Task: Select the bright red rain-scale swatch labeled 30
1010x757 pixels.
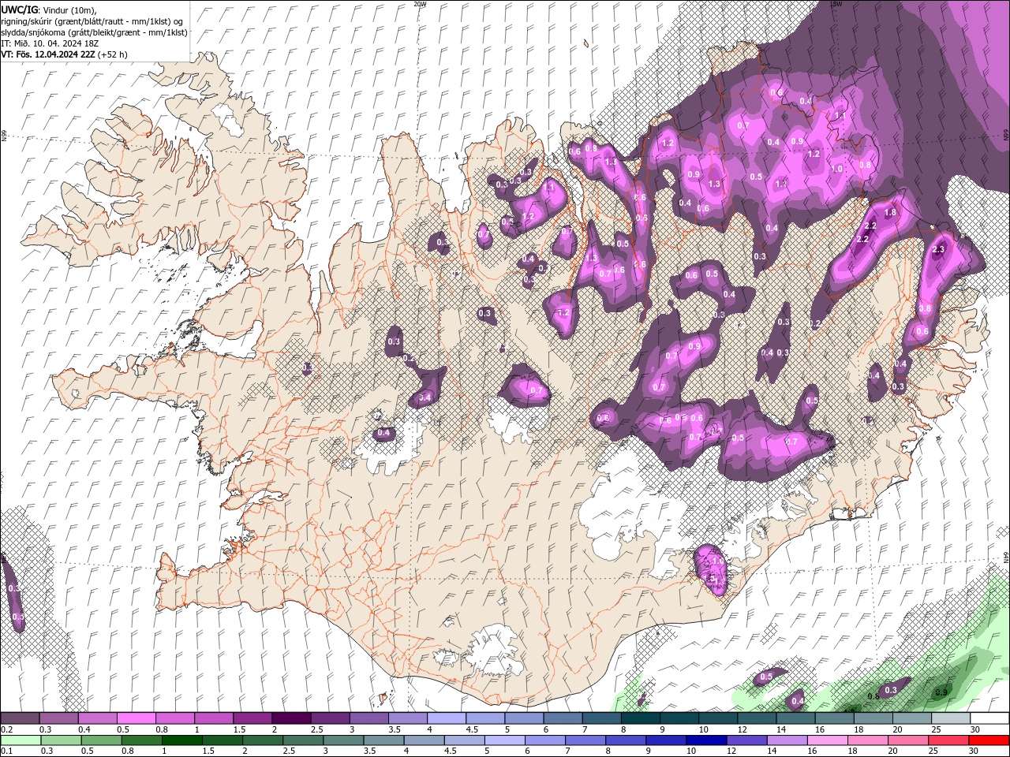Action: (x=989, y=740)
